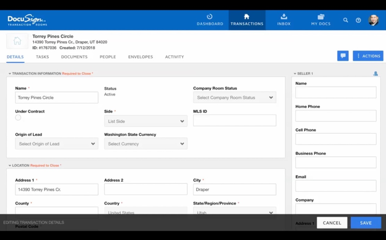Expand the Origin of Lead dropdown
This screenshot has width=386, height=240.
tap(56, 144)
